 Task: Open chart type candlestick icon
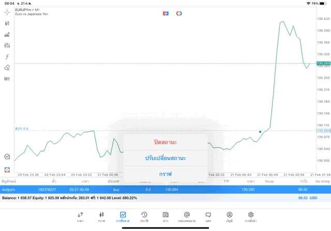pyautogui.click(x=7, y=23)
